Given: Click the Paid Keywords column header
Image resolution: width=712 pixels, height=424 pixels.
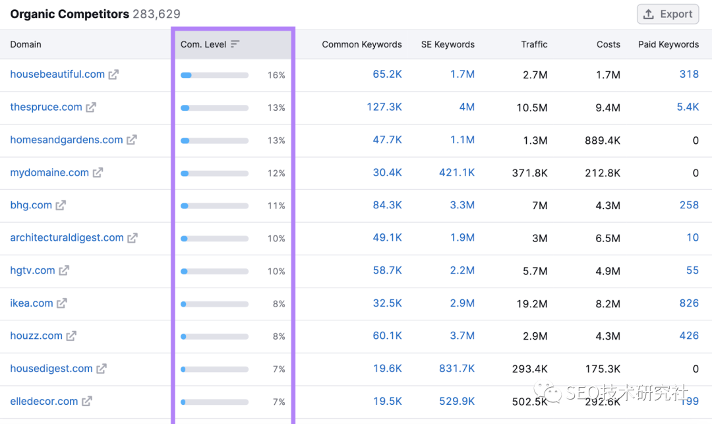Looking at the screenshot, I should tap(668, 44).
